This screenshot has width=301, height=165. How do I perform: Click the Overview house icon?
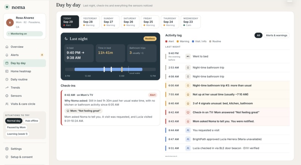point(7,47)
